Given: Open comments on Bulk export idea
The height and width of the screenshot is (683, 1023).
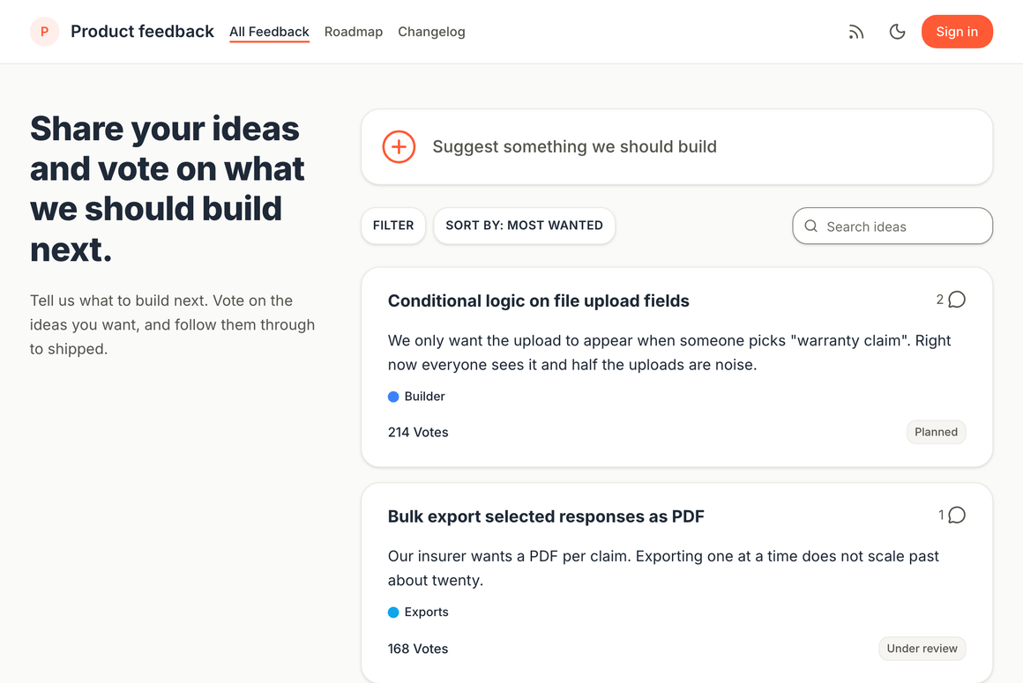Looking at the screenshot, I should pos(952,515).
